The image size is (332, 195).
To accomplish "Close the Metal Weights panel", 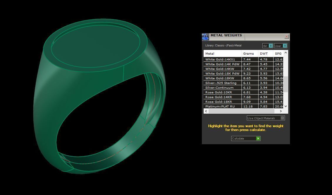I will (286, 37).
